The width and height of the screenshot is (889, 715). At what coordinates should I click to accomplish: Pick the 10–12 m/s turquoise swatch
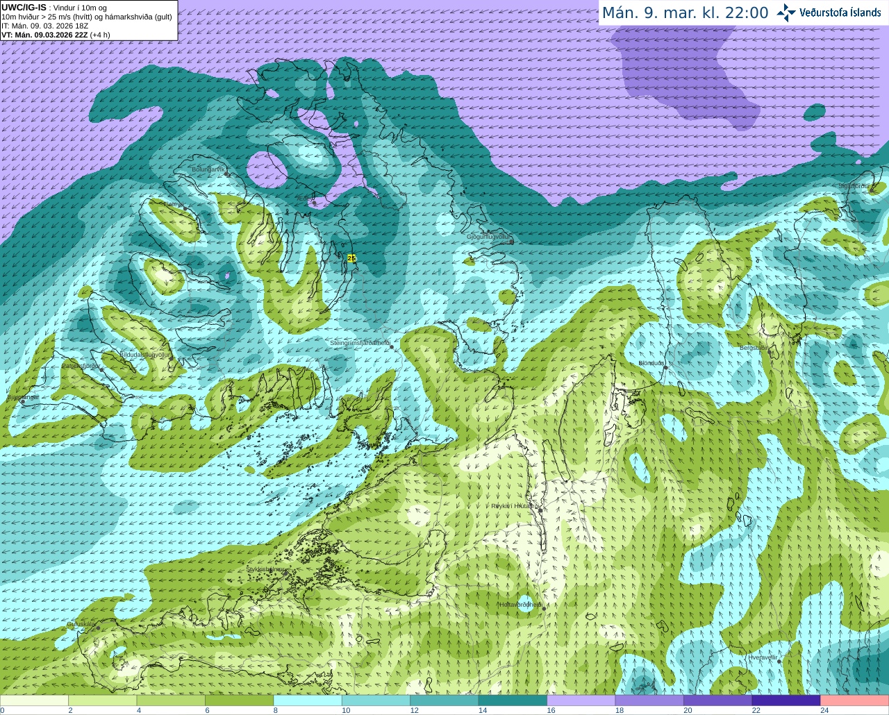376,700
